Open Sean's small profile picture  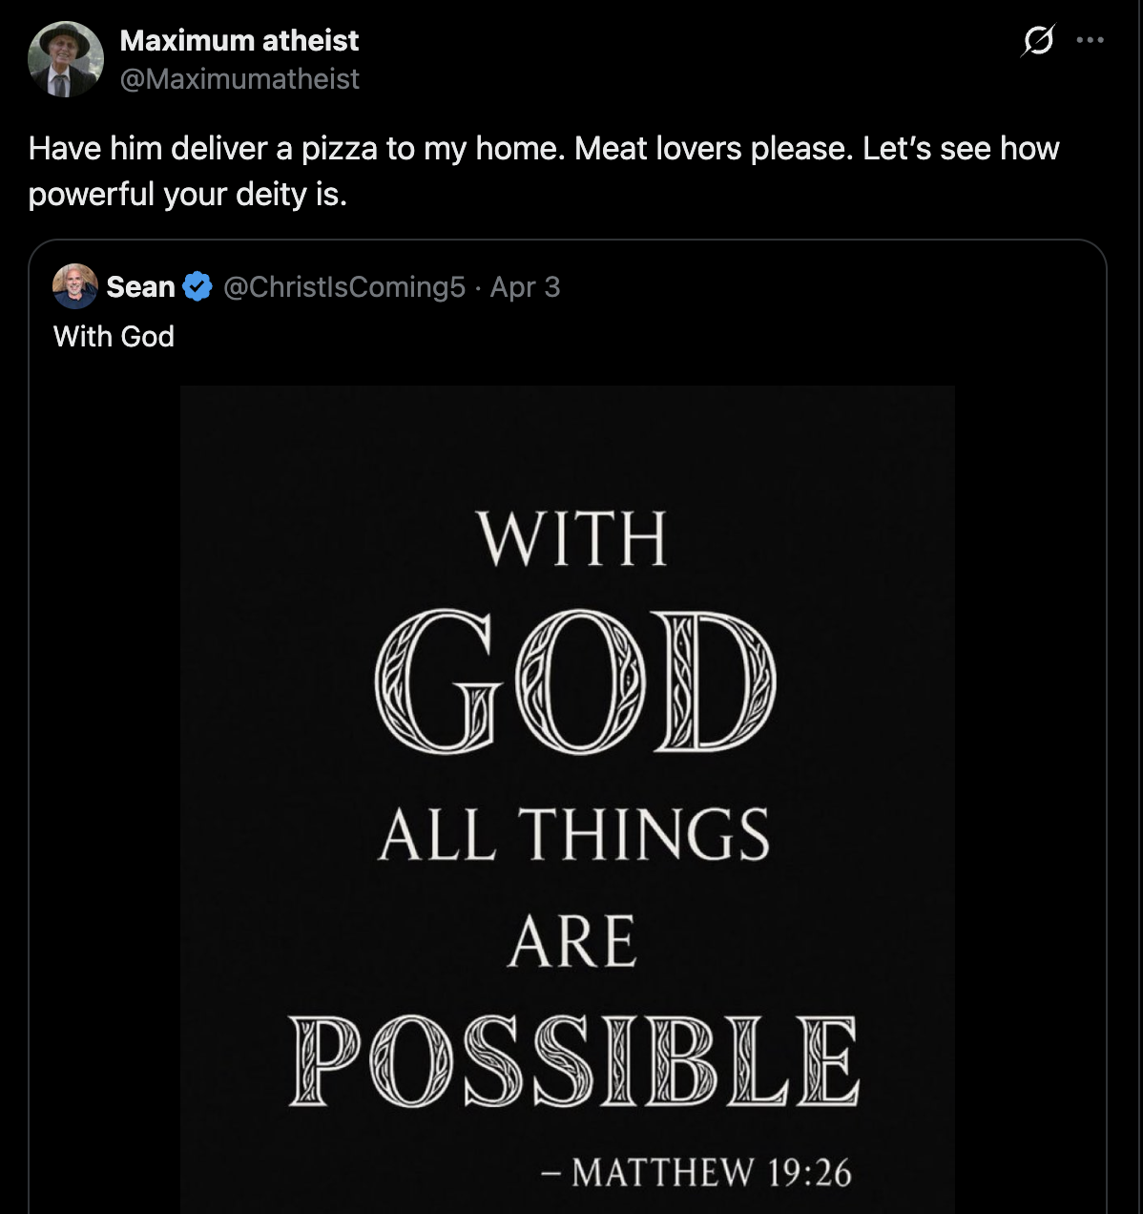pos(74,286)
